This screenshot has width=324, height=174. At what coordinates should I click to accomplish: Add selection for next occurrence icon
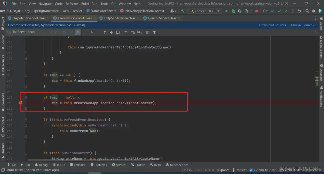coord(126,32)
